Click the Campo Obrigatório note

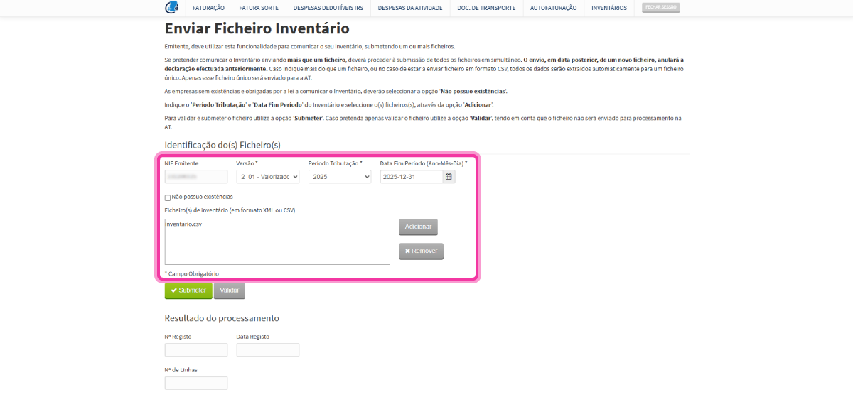point(192,273)
